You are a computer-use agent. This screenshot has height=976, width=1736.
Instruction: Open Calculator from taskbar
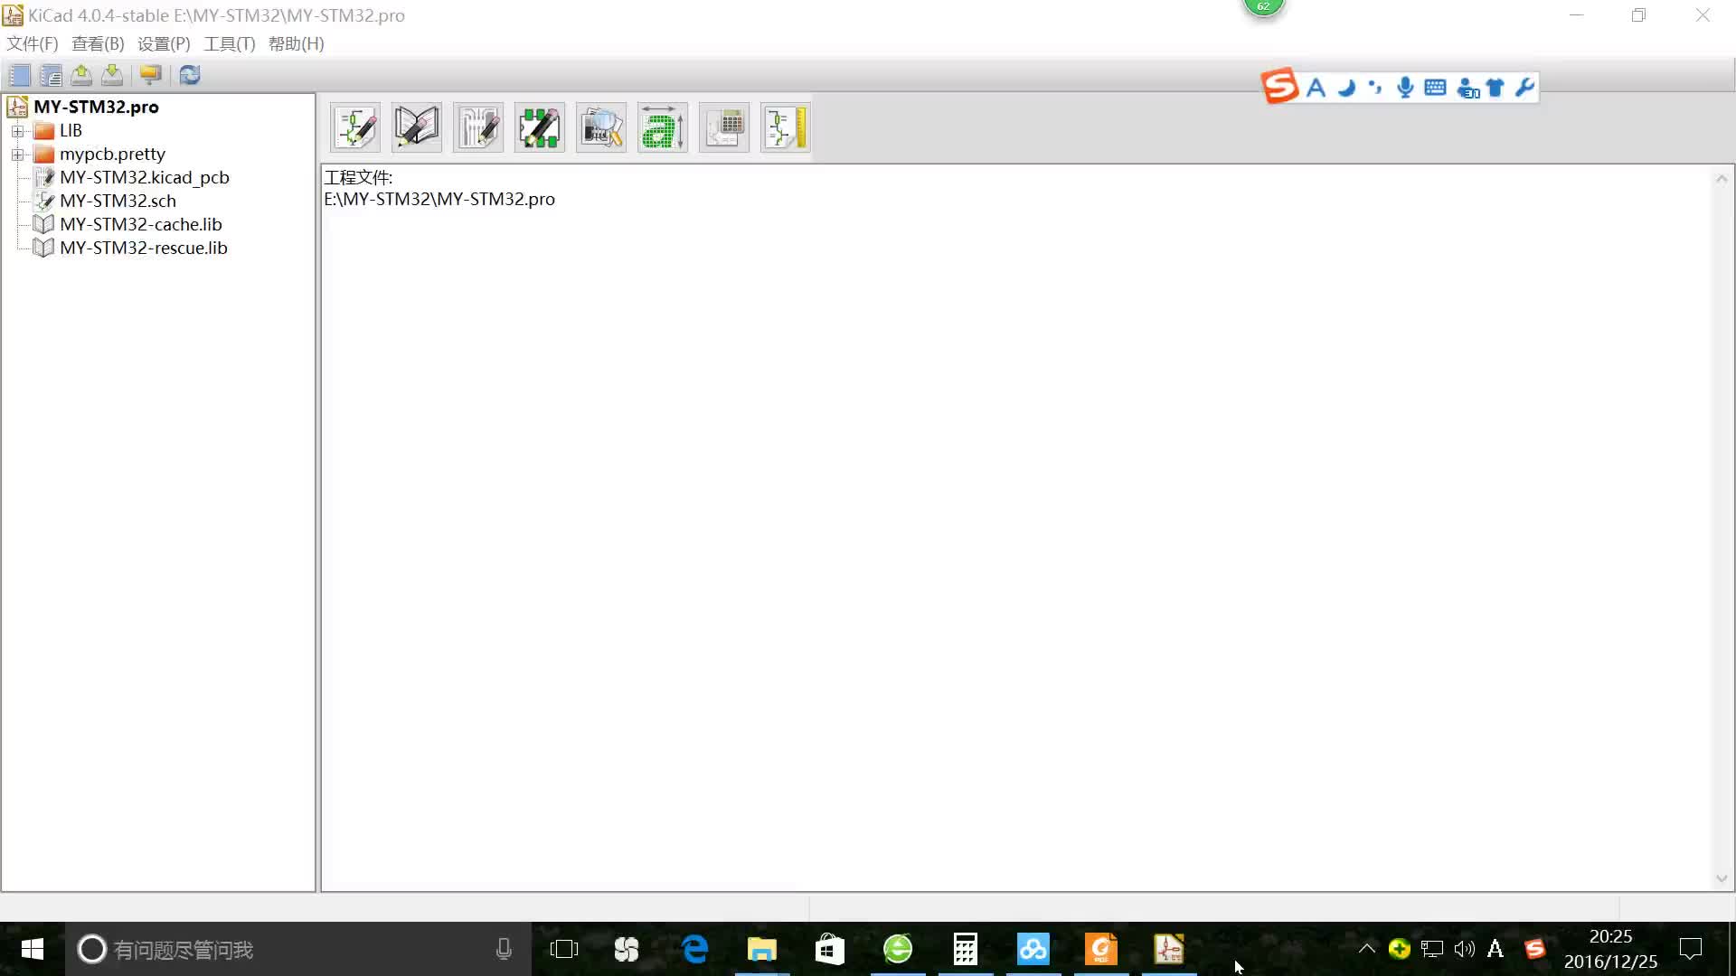(x=966, y=949)
